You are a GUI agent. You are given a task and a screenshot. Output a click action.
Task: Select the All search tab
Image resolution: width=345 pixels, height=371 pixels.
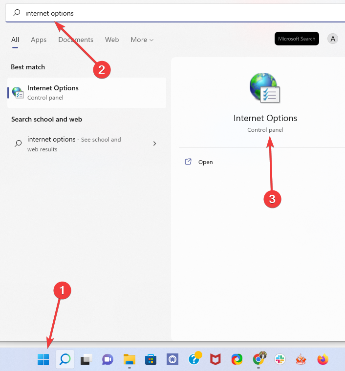click(15, 40)
